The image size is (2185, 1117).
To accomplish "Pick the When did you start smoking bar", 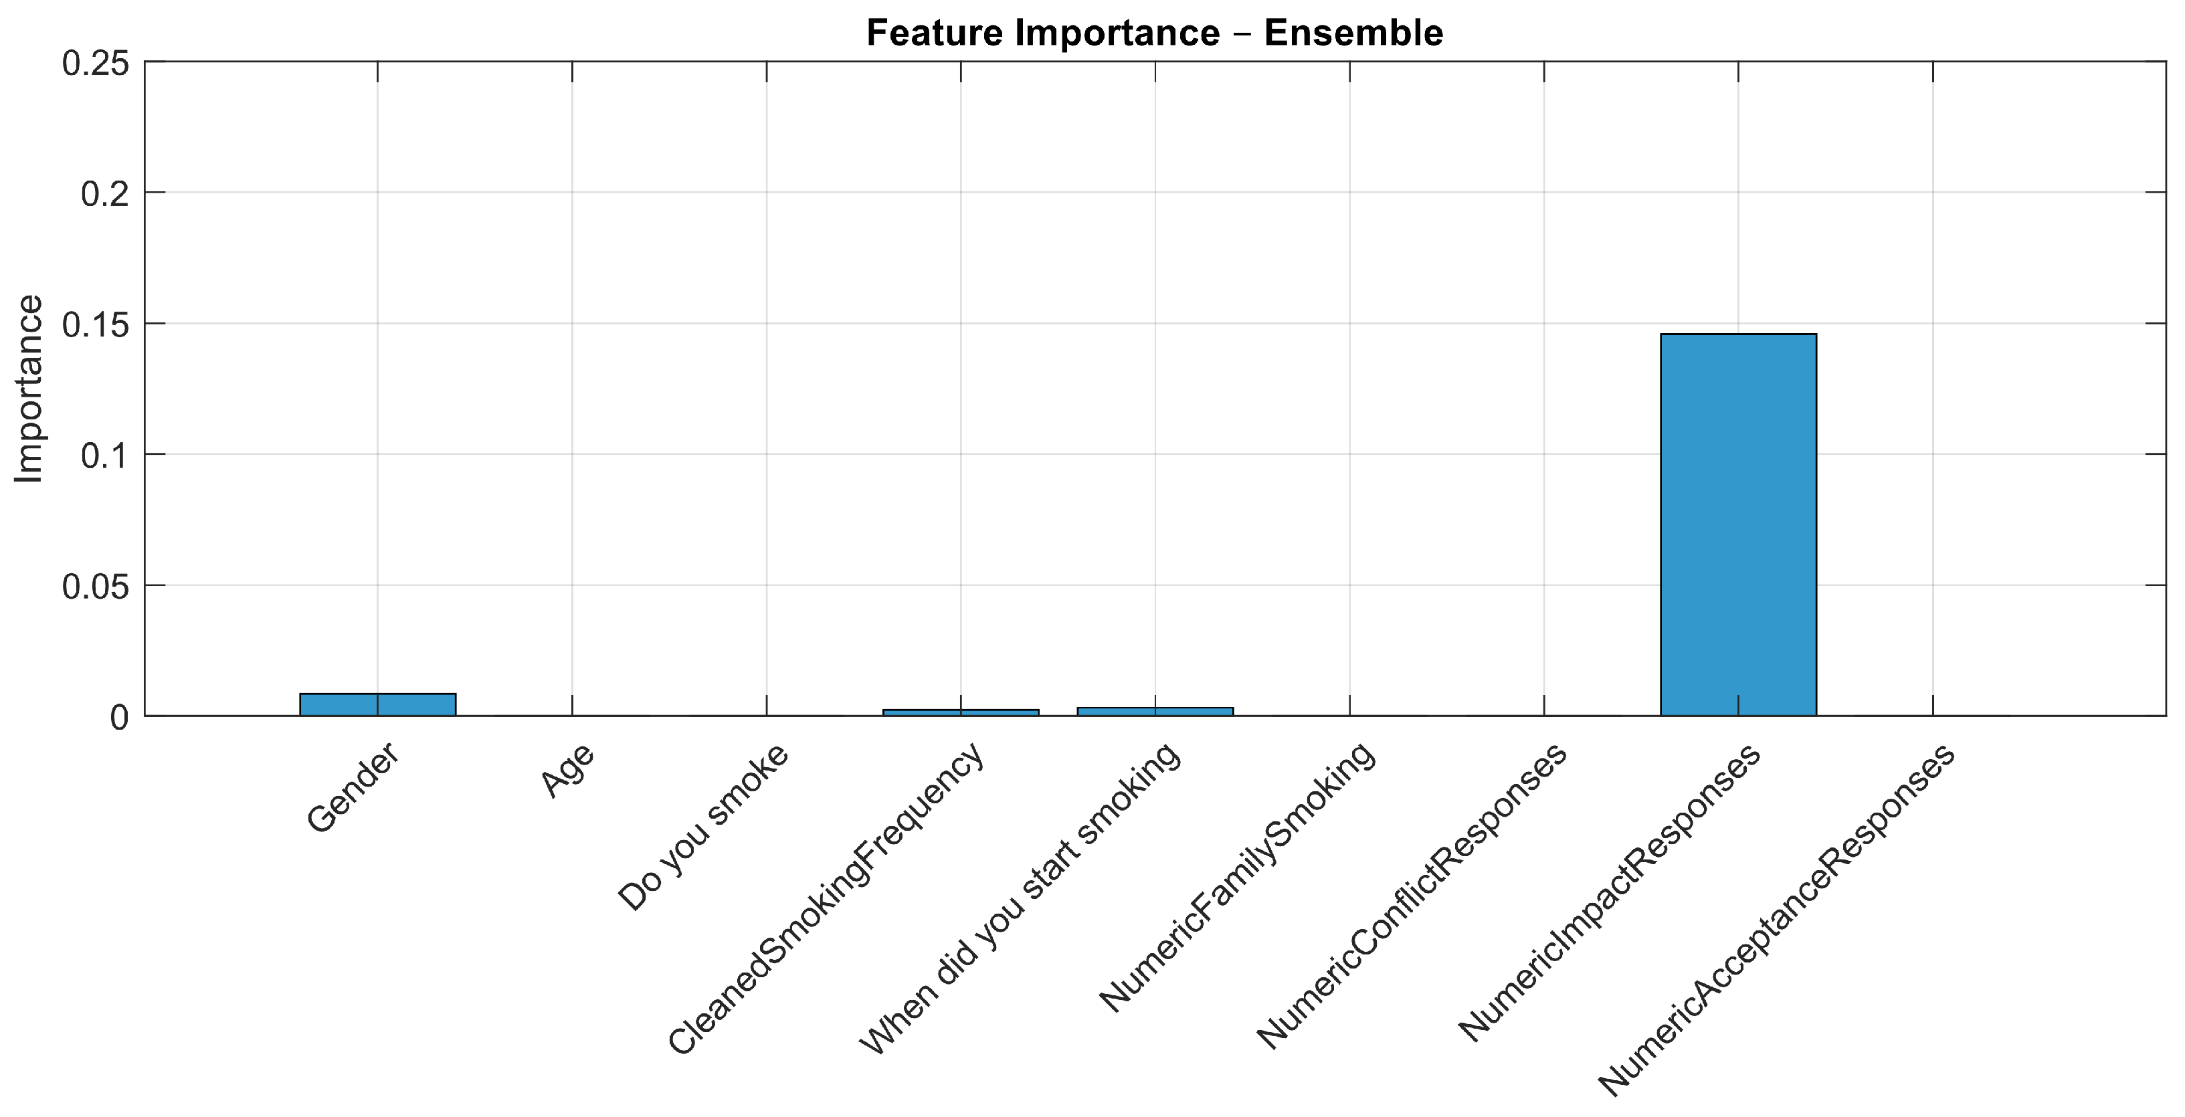I will pyautogui.click(x=1155, y=711).
